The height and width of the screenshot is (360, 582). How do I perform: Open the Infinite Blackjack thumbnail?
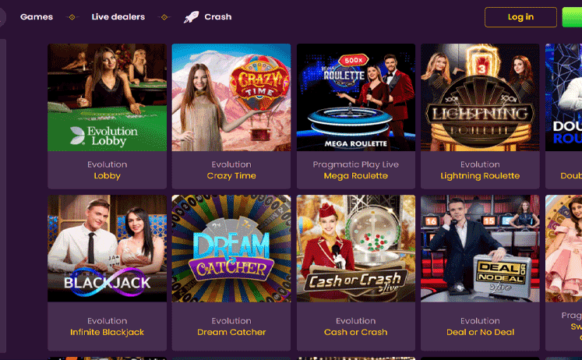click(x=107, y=249)
